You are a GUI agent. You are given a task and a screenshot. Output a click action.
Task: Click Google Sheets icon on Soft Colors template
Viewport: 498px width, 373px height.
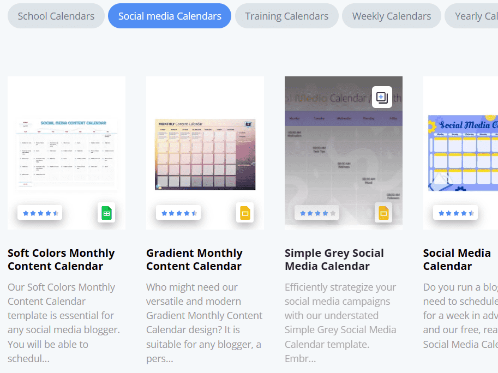[x=106, y=213]
